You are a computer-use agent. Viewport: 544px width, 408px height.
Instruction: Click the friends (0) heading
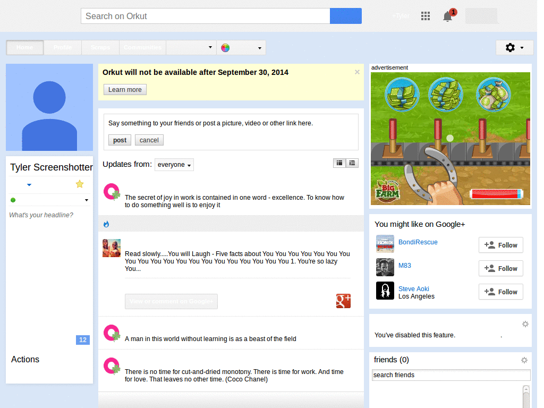click(392, 360)
